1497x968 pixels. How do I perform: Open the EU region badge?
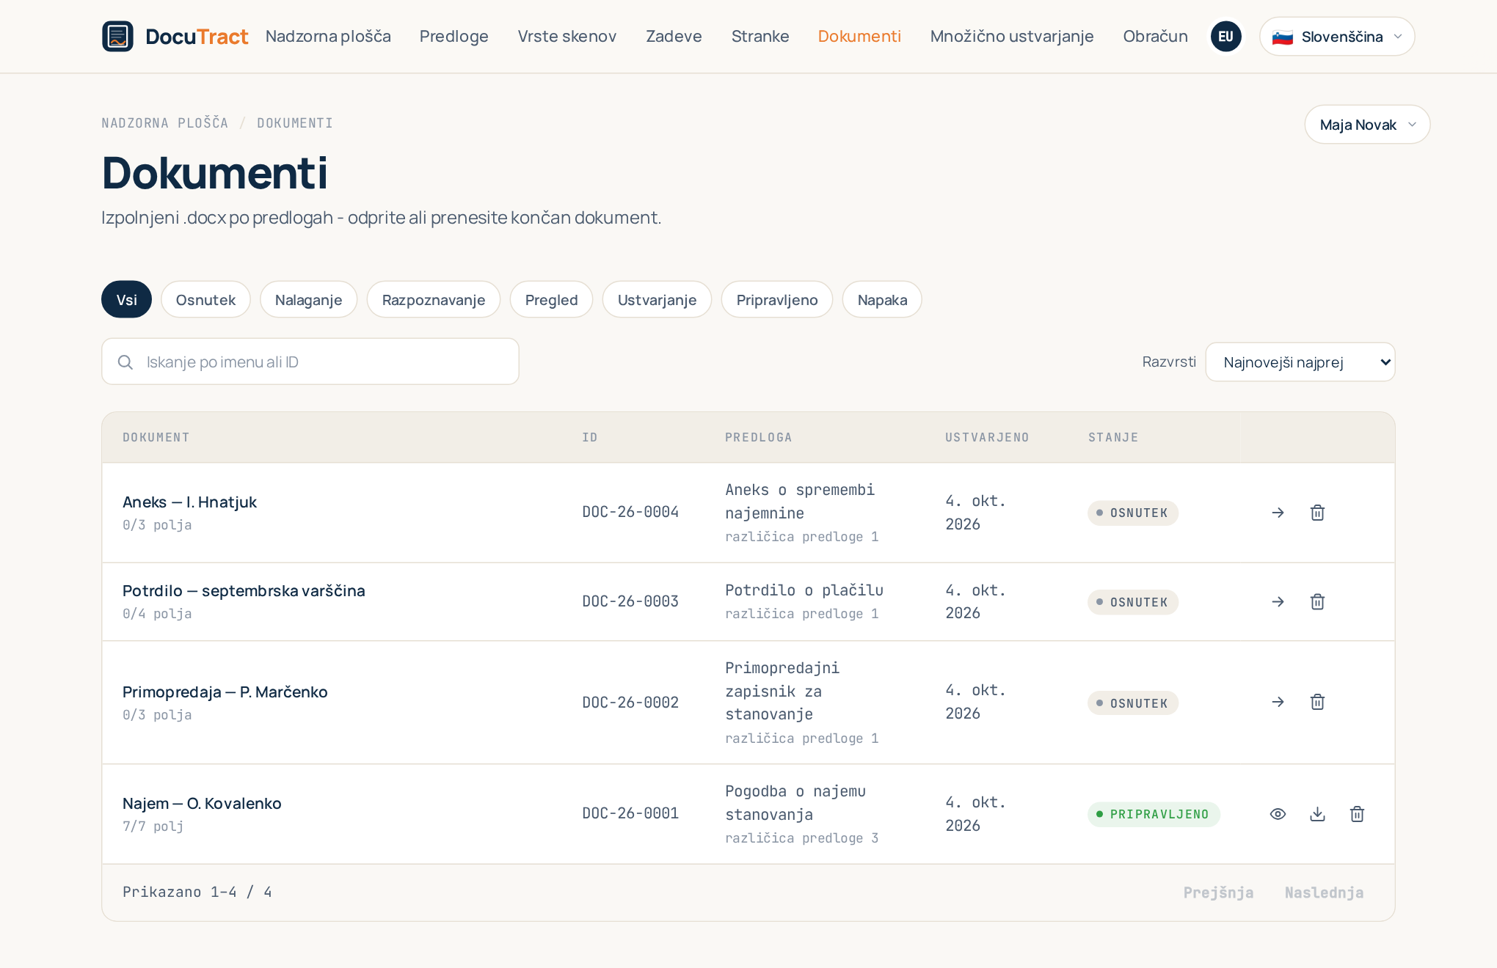1225,36
